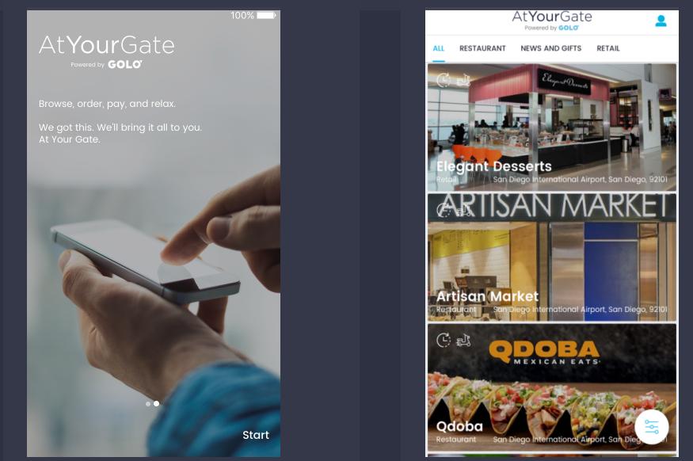Select the second onboarding page dot

[156, 403]
